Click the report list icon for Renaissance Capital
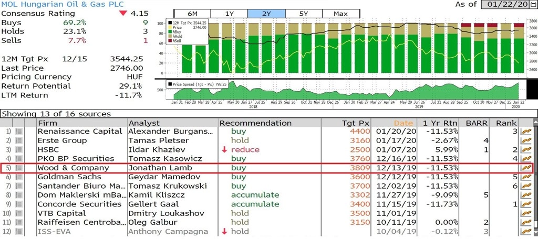This screenshot has width=538, height=239. click(19, 132)
